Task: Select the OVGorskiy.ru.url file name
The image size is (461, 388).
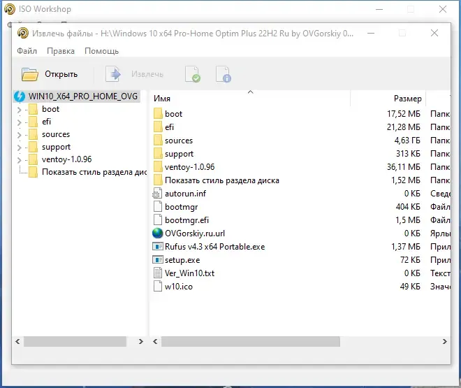Action: 195,233
